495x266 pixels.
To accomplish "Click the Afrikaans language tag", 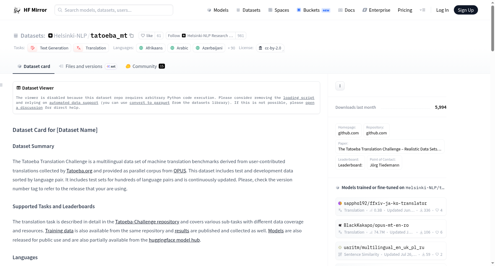I will click(x=151, y=48).
